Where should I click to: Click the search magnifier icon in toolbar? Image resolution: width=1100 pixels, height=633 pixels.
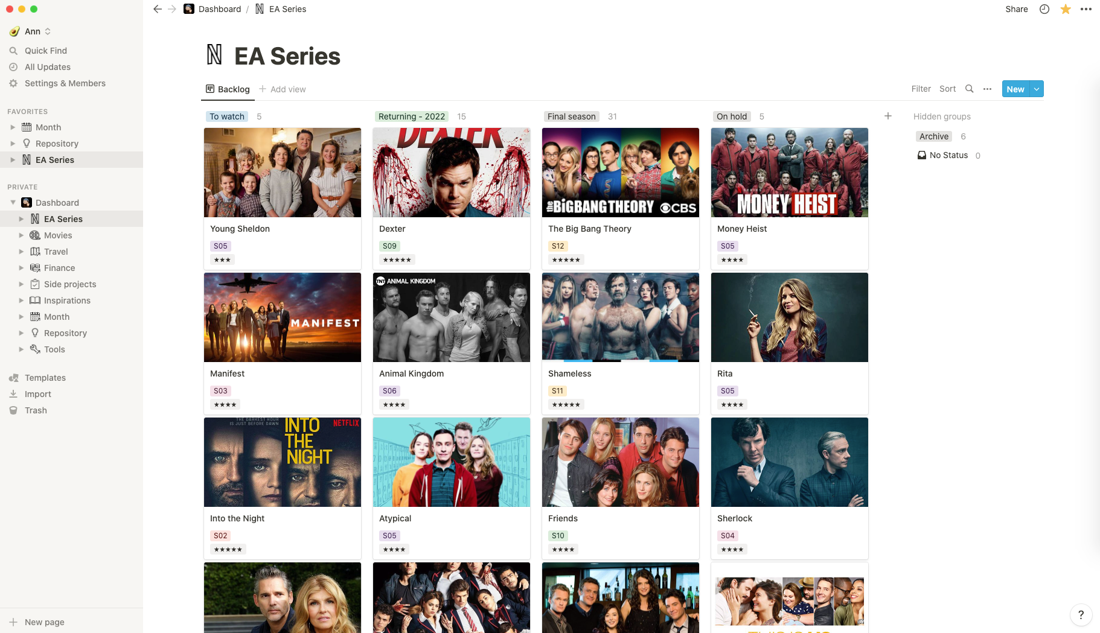[969, 89]
